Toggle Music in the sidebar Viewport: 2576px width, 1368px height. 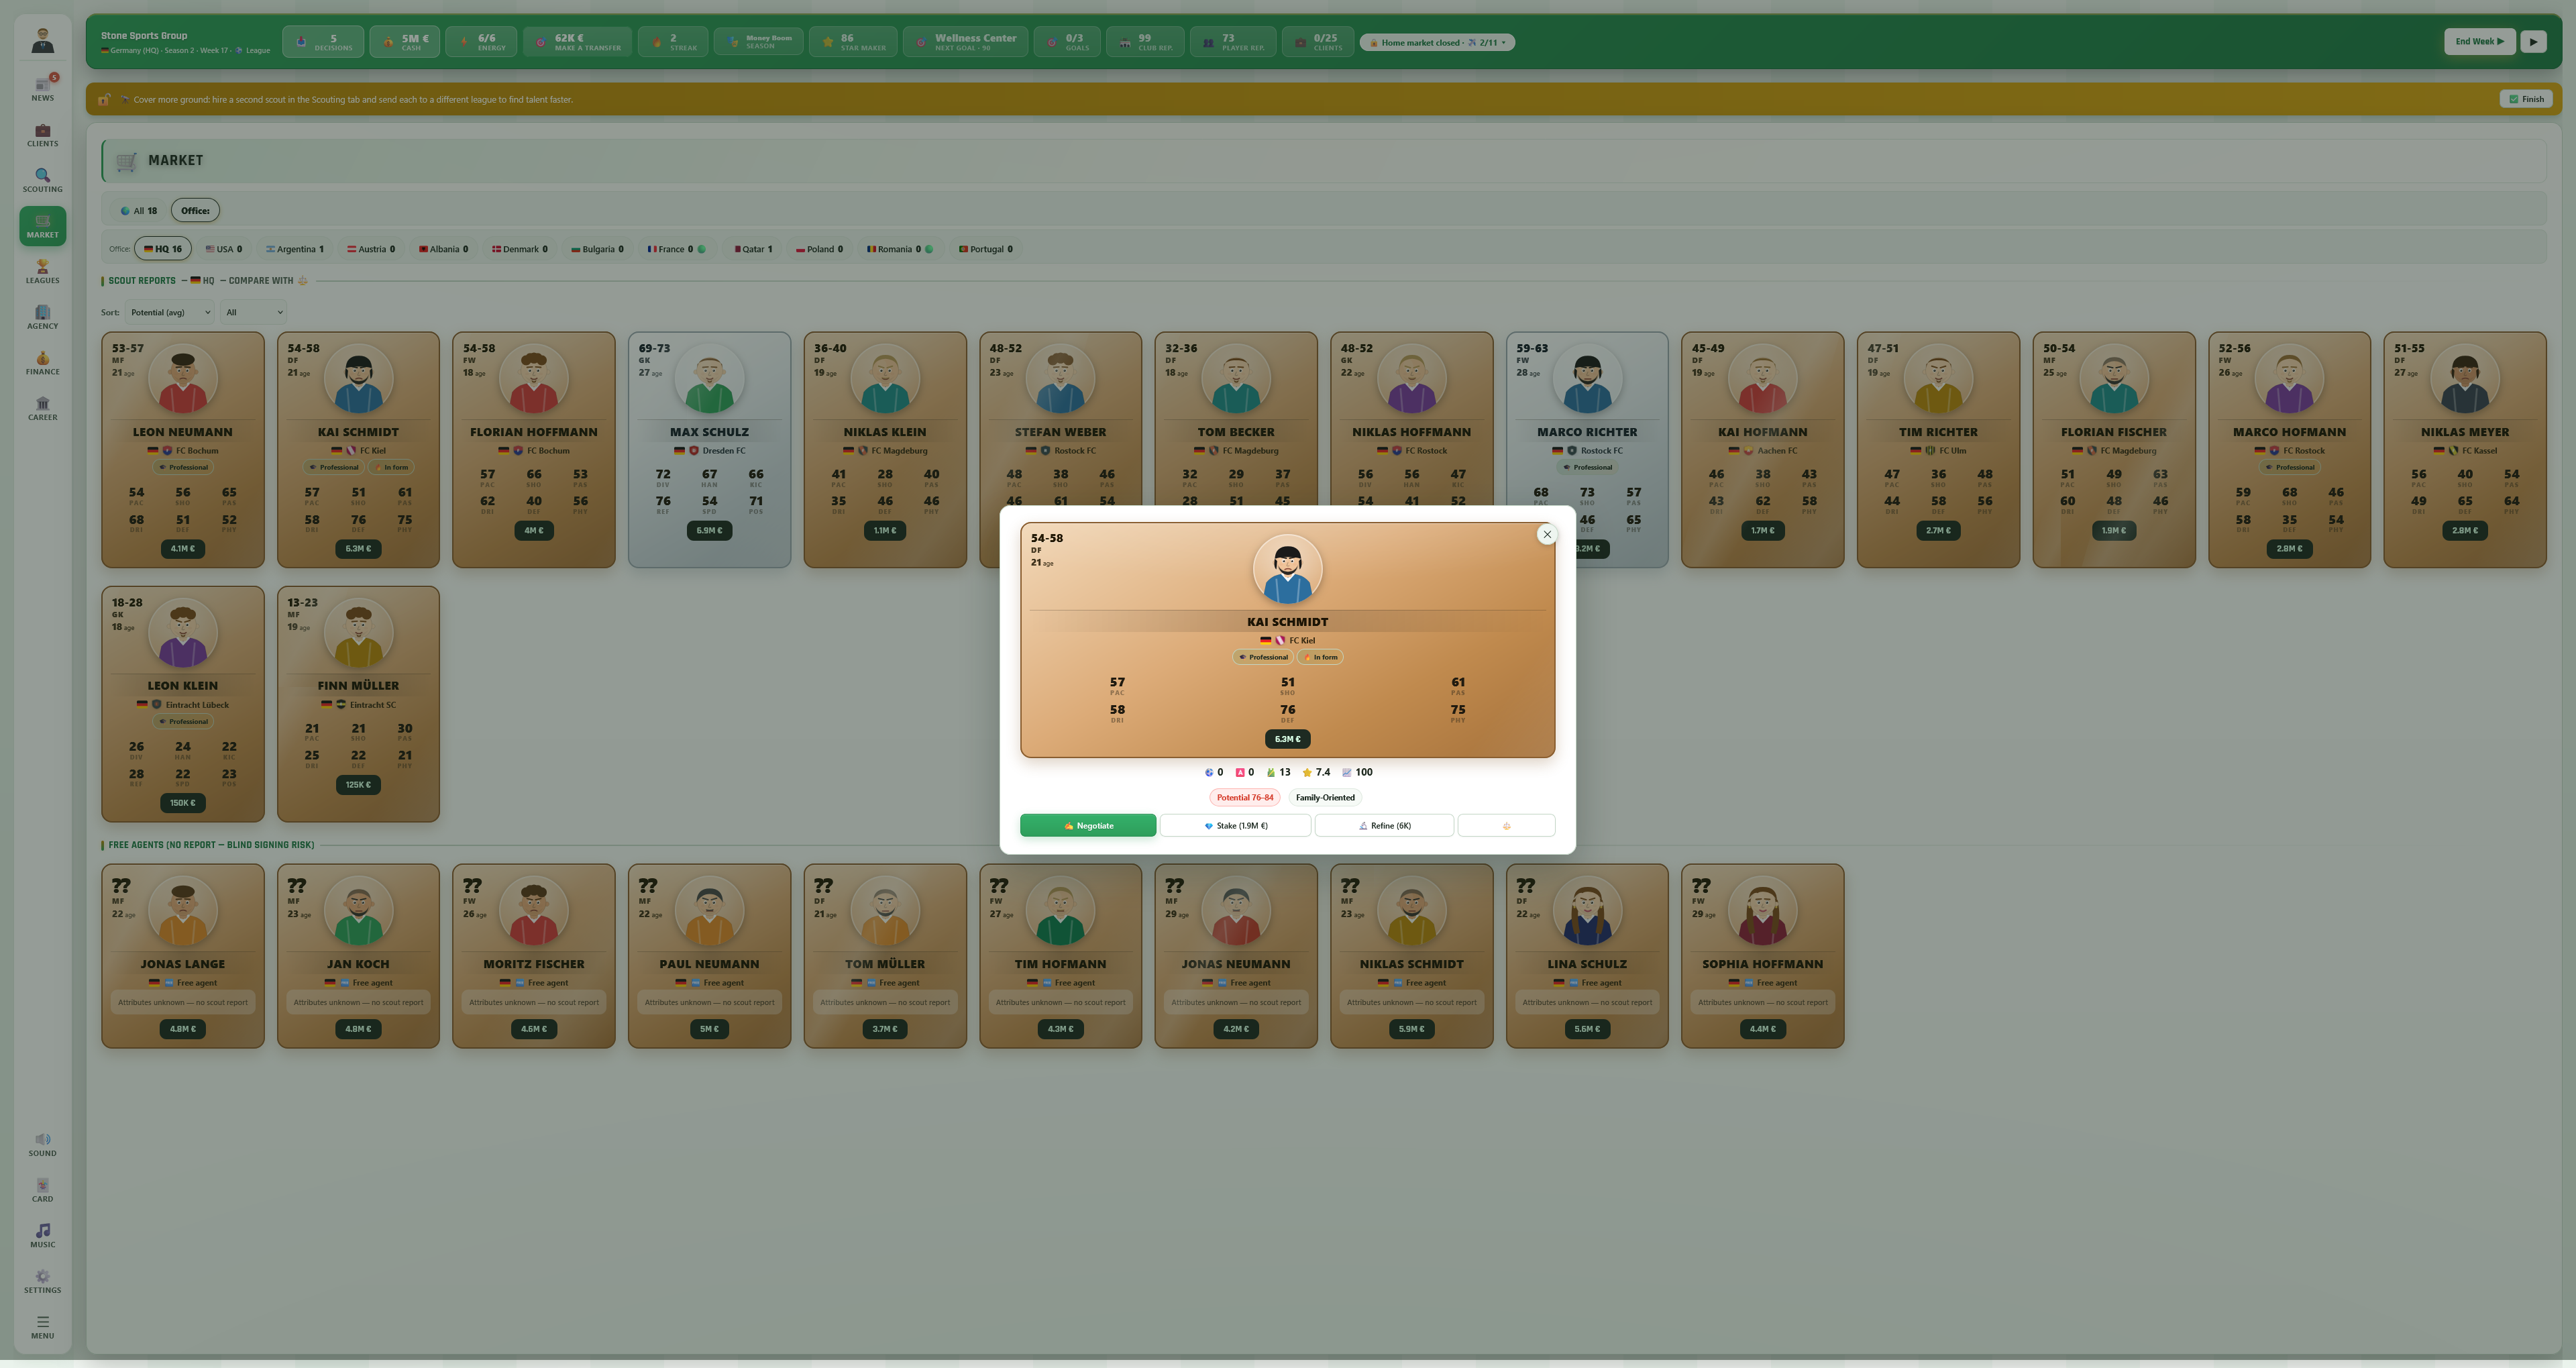click(42, 1236)
